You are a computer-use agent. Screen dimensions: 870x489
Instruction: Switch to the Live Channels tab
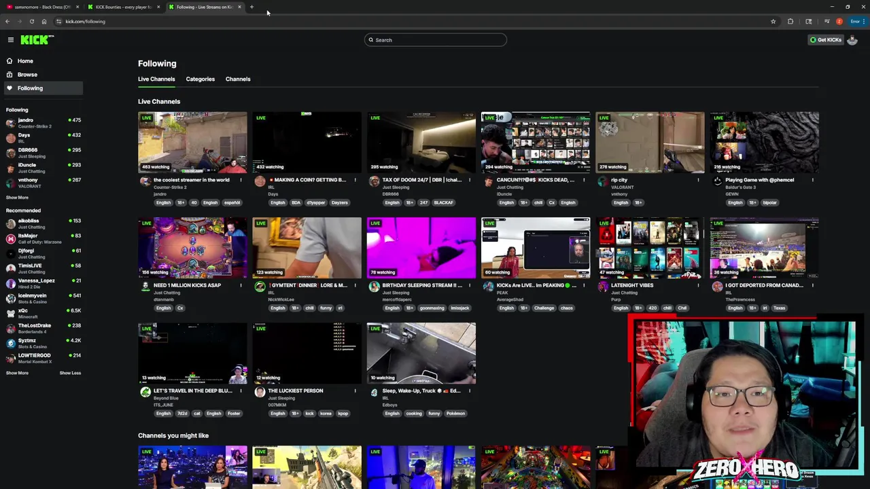point(156,79)
